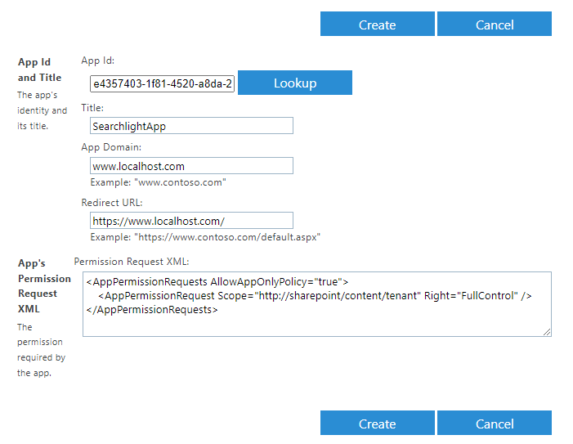The width and height of the screenshot is (573, 444).
Task: Click the bottom Cancel button
Action: [x=494, y=423]
